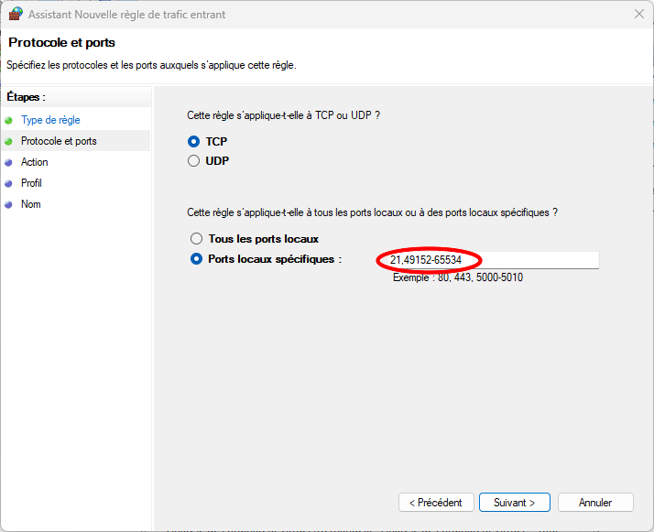
Task: Select Tous les ports locaux option
Action: point(194,239)
